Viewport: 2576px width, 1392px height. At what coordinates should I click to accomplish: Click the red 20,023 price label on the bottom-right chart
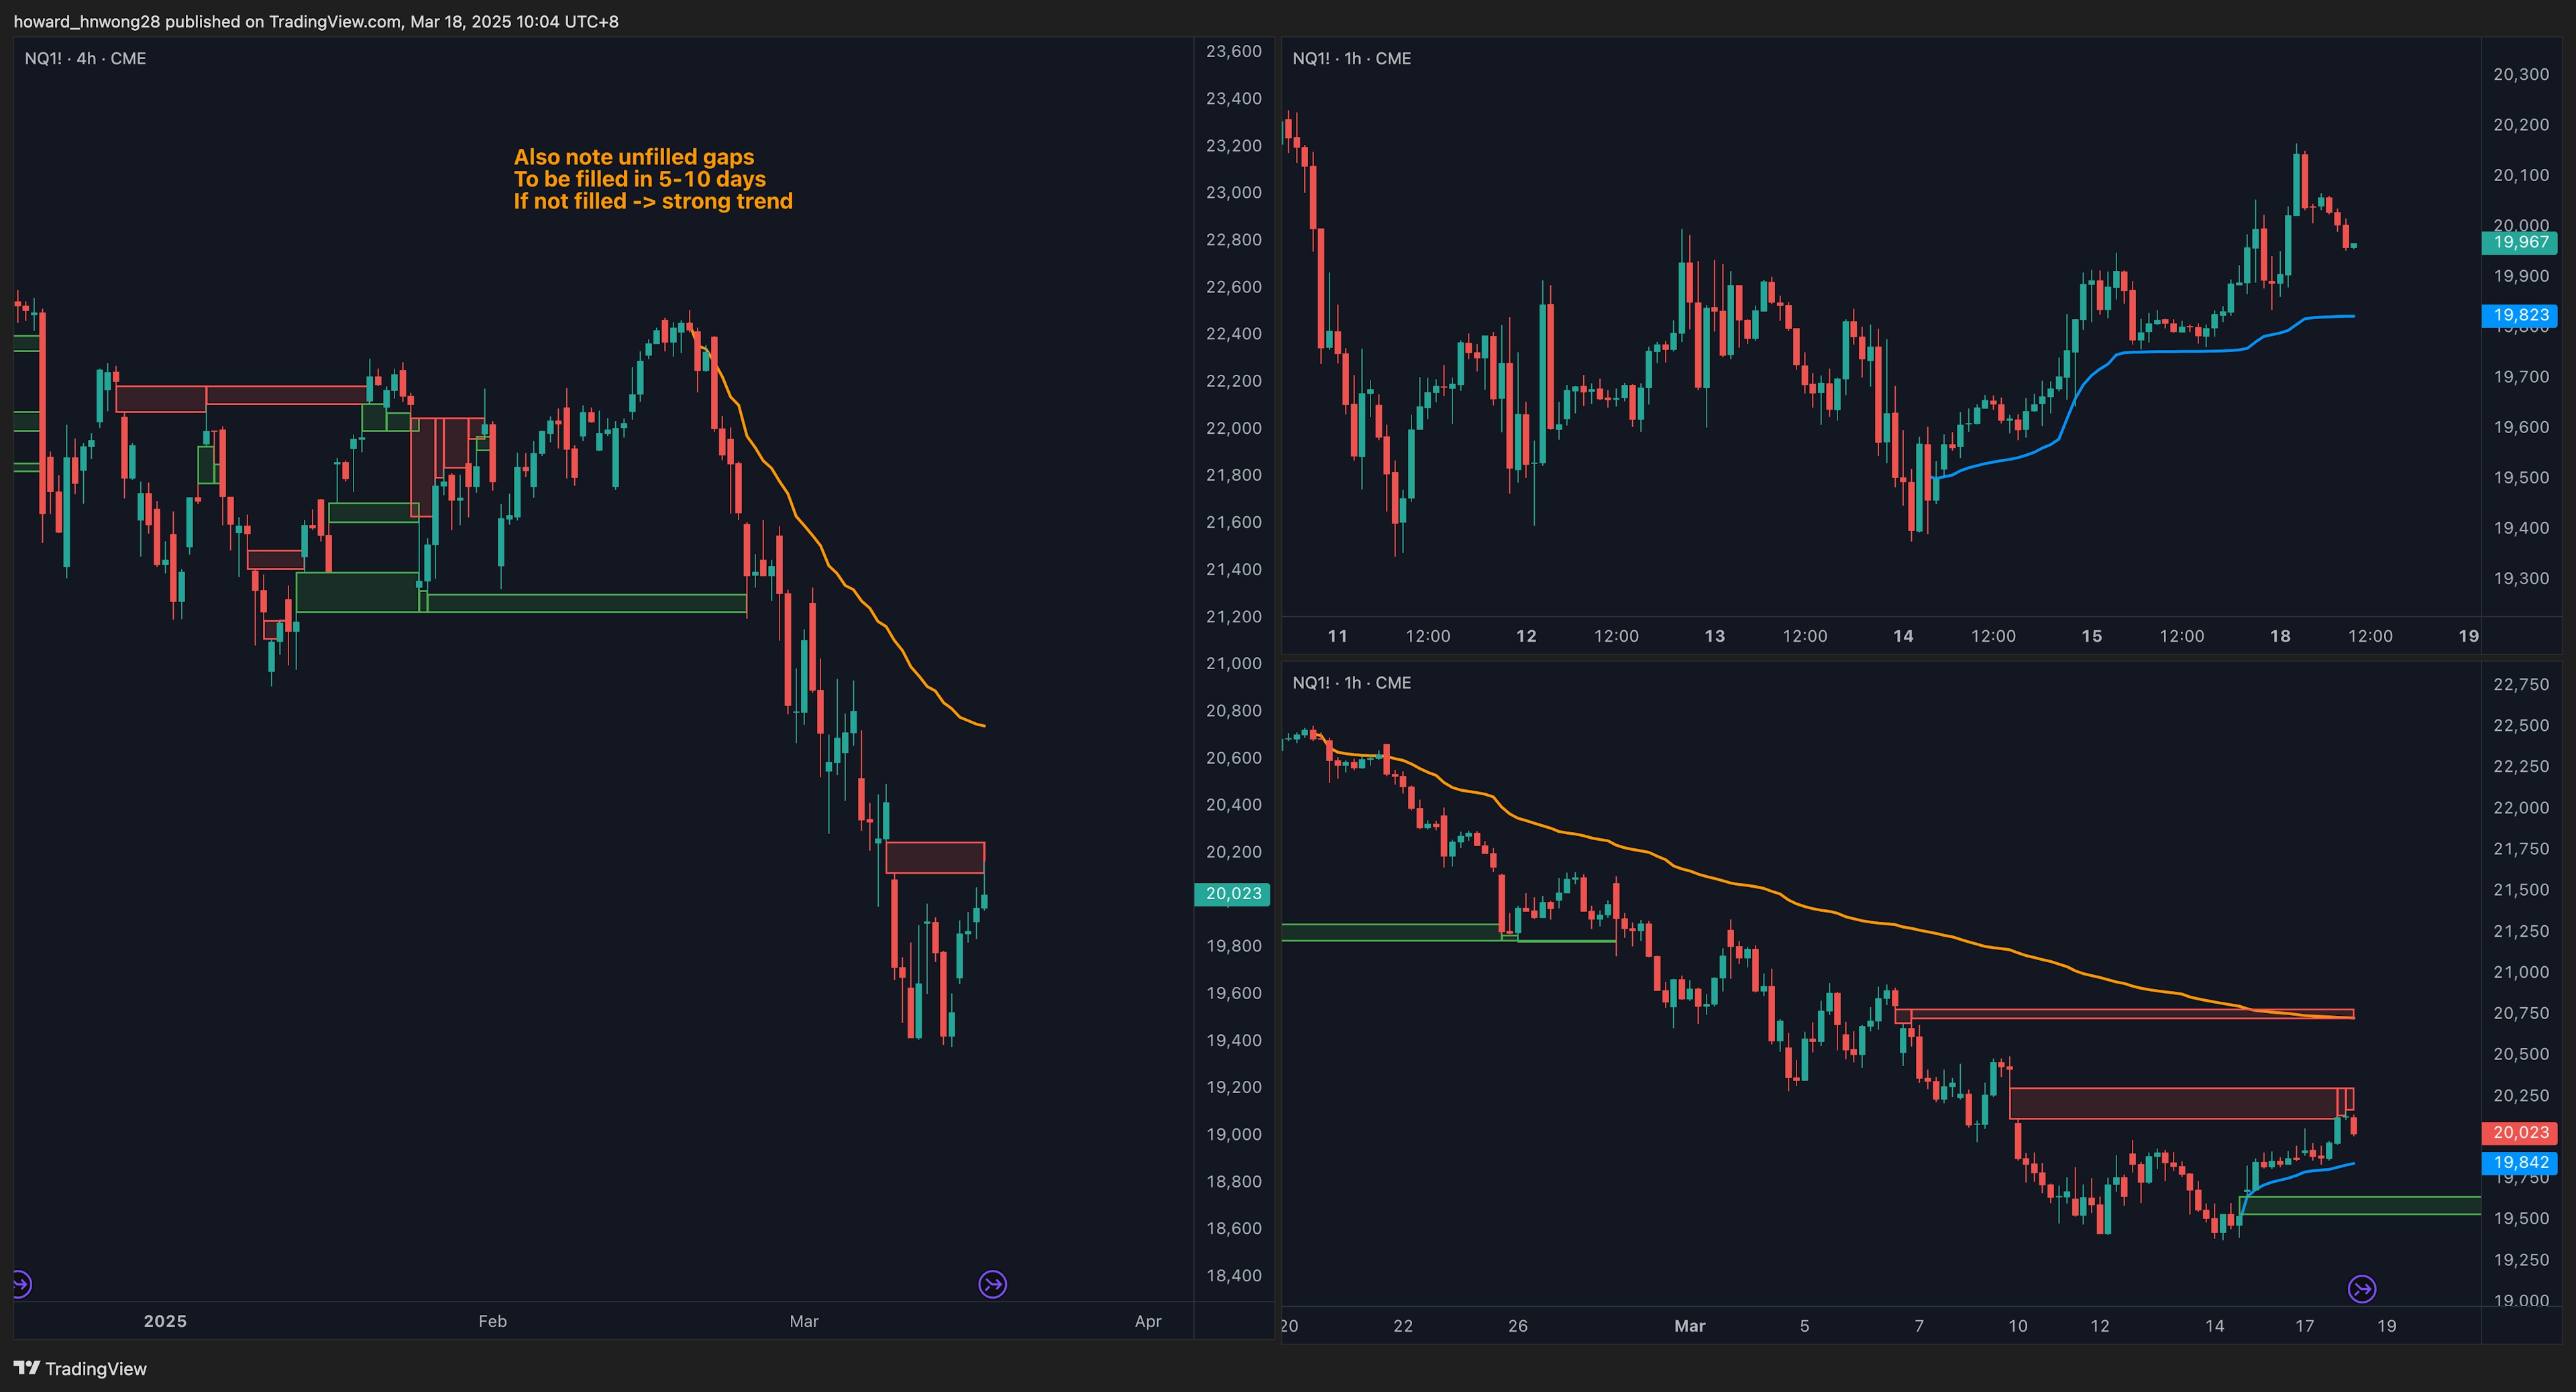2519,1133
